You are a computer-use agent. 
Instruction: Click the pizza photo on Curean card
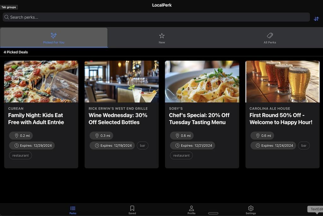[41, 81]
